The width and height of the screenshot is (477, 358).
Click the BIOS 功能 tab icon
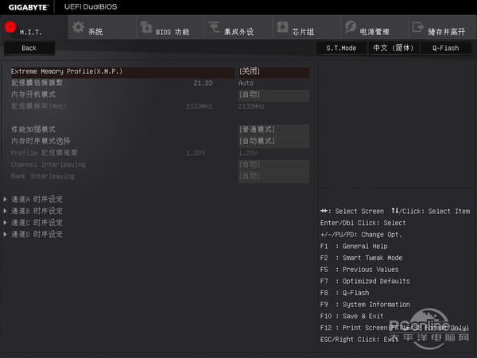[x=146, y=27]
